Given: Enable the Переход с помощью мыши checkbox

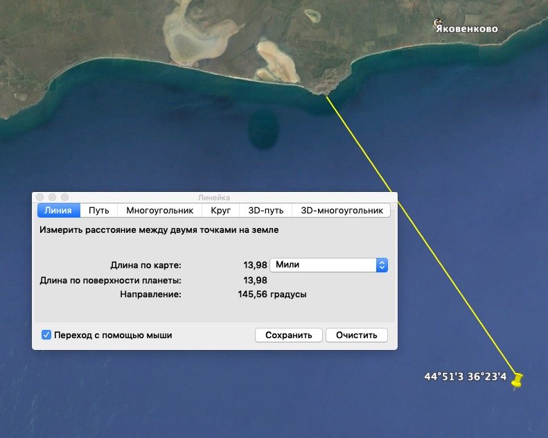Looking at the screenshot, I should (x=46, y=335).
